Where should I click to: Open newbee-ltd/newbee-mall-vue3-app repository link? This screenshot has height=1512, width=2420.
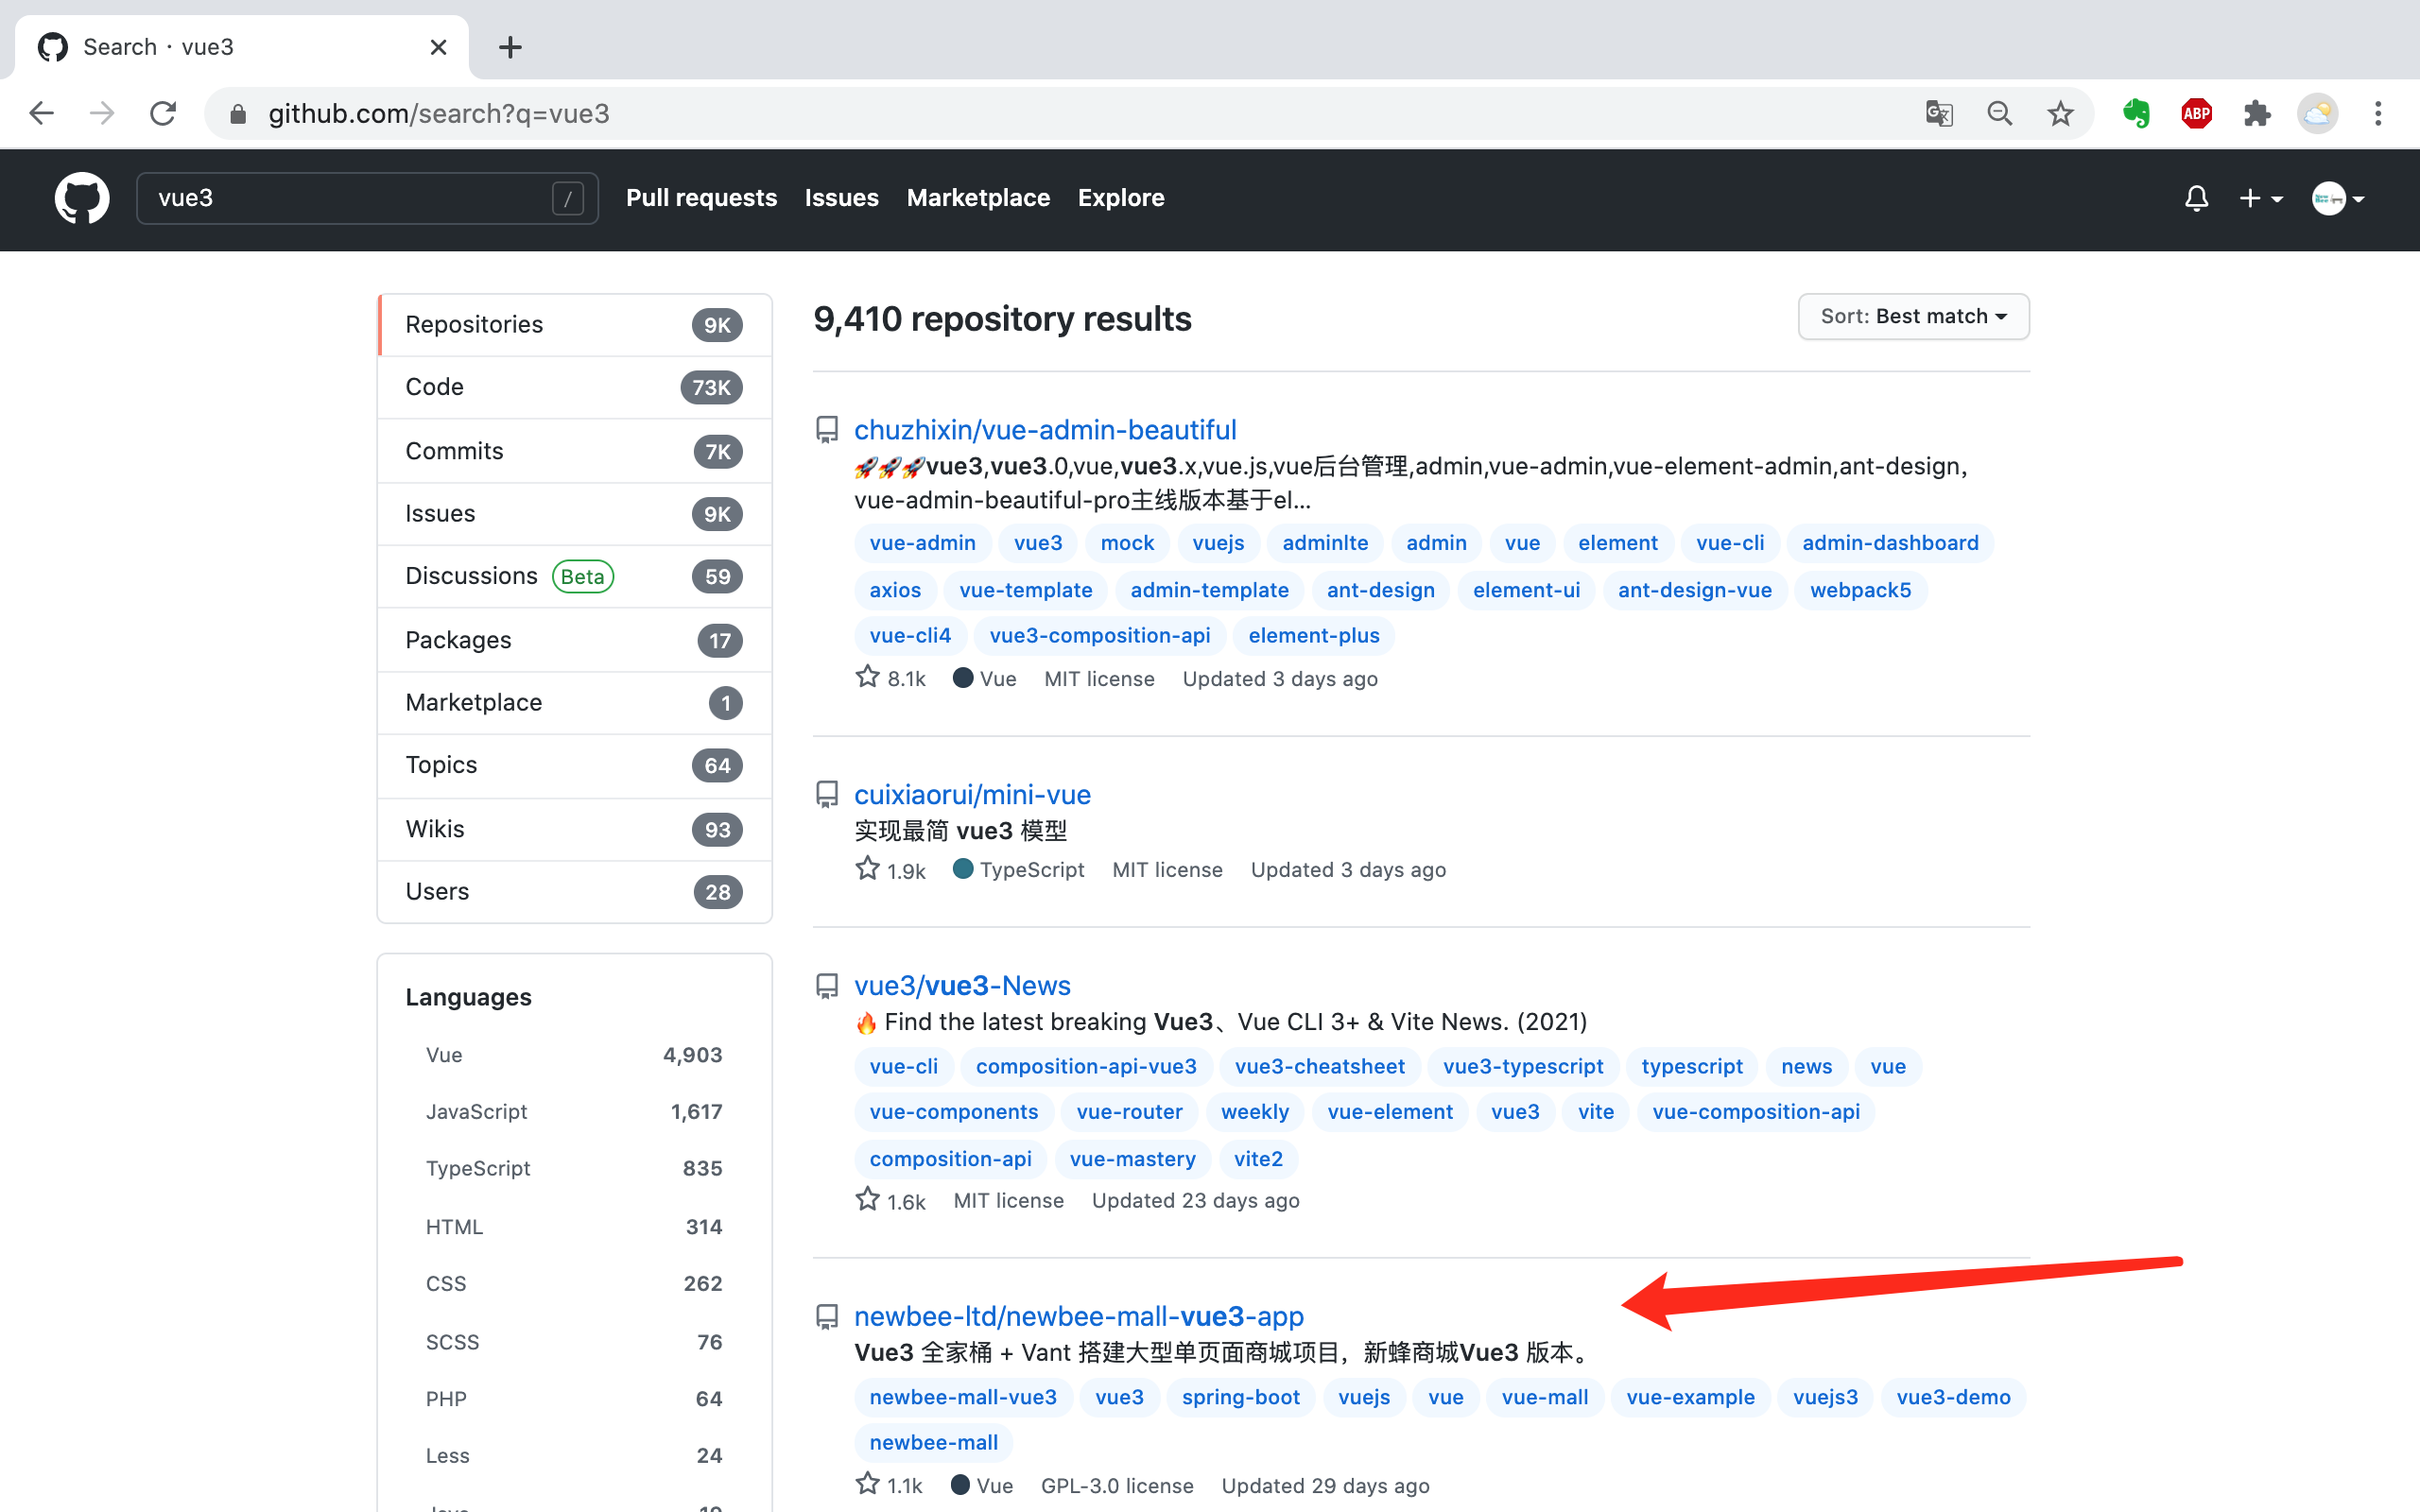tap(1079, 1317)
